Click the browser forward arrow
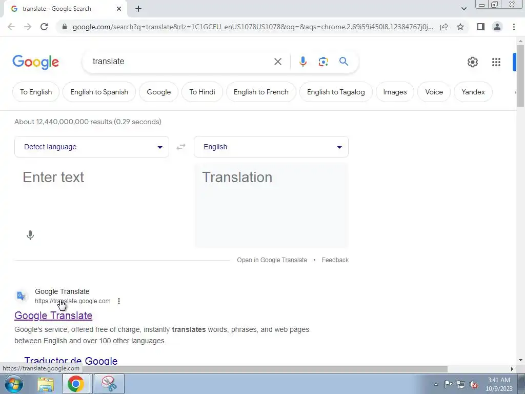 [x=28, y=27]
